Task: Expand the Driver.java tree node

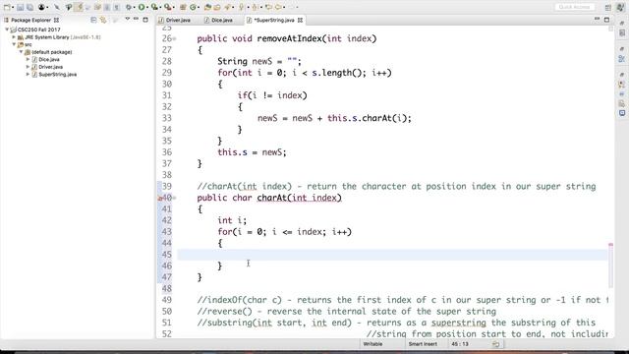Action: click(x=29, y=67)
